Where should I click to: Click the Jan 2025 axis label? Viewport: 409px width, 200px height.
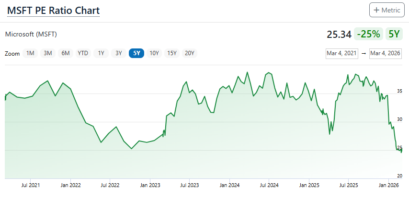pos(309,186)
